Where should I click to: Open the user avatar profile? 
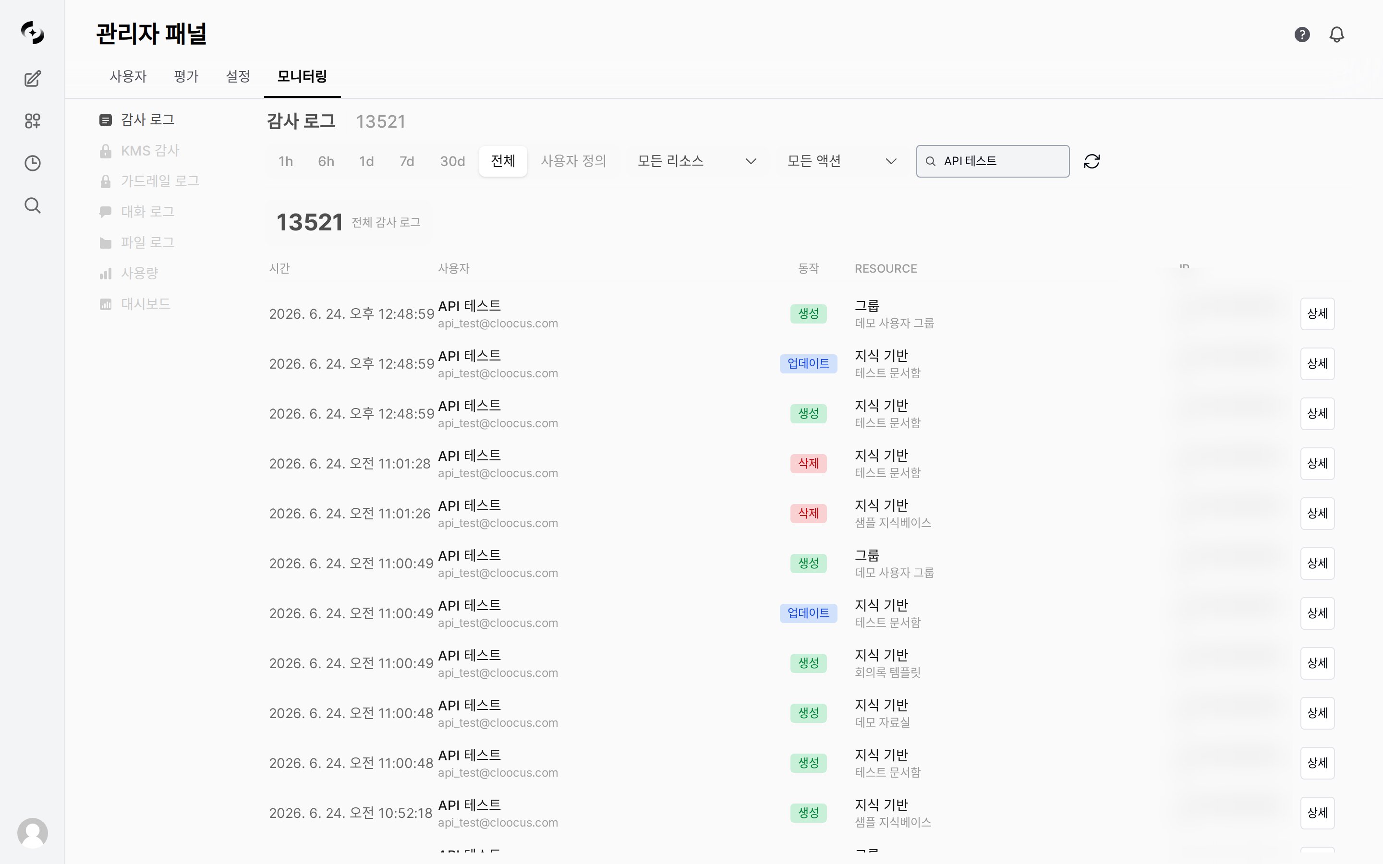click(x=33, y=833)
